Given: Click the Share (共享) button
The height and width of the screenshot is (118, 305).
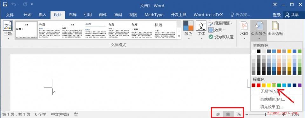Looking at the screenshot, I should [x=292, y=15].
